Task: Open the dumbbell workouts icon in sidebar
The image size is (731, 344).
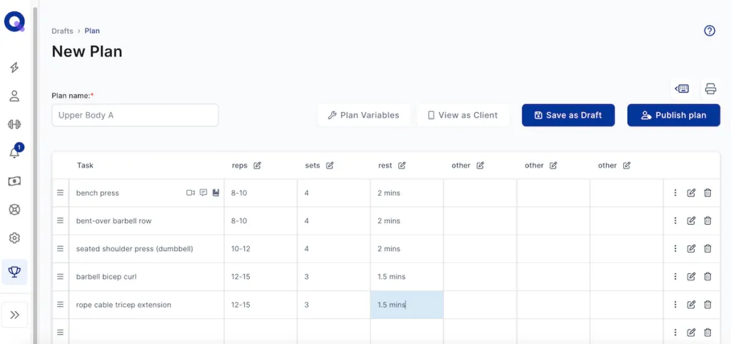Action: coord(14,124)
